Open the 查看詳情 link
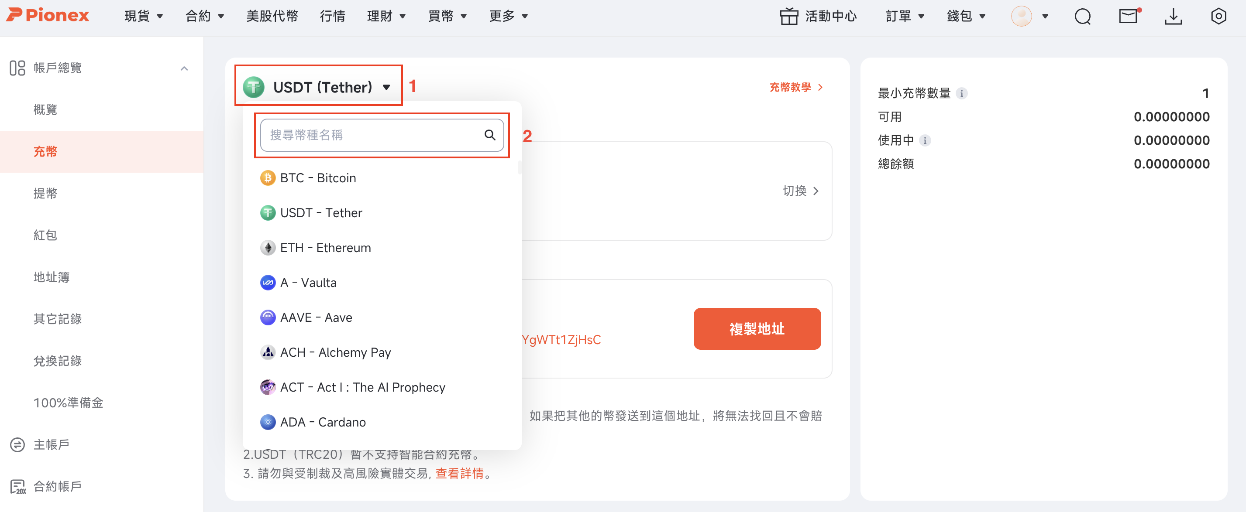This screenshot has width=1246, height=512. (x=459, y=473)
